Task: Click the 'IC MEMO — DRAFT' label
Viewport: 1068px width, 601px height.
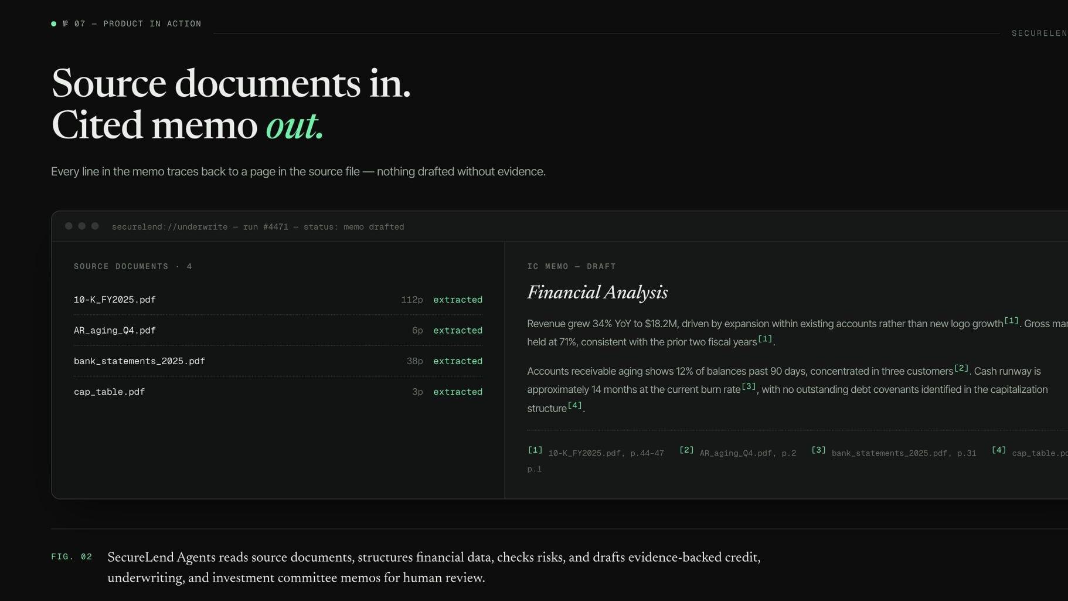Action: [572, 267]
